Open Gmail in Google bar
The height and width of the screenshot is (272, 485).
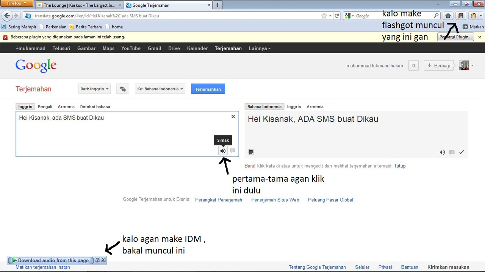154,48
